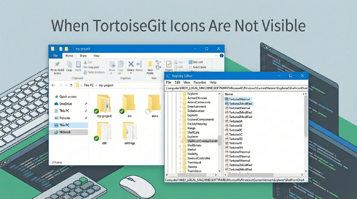Viewport: 357px width, 199px height.
Task: Select the Tortoise3A registry entry
Action: click(233, 121)
